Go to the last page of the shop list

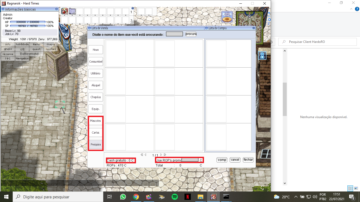[x=165, y=155]
